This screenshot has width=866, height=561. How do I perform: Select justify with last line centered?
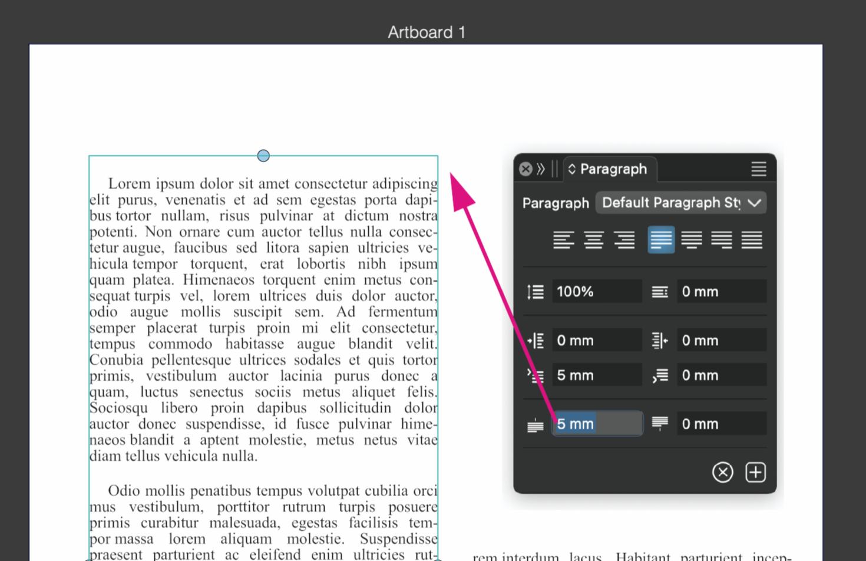(692, 240)
